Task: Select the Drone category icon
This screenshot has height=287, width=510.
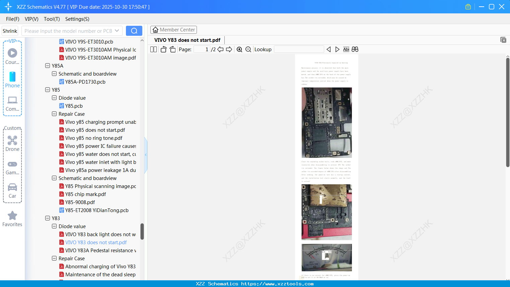Action: tap(12, 143)
